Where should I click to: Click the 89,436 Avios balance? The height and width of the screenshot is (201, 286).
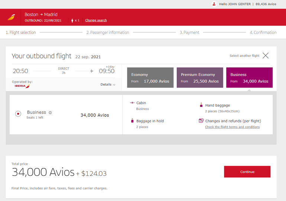click(266, 4)
